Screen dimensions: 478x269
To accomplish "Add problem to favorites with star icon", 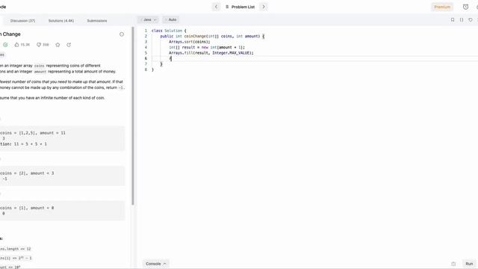I will [58, 45].
